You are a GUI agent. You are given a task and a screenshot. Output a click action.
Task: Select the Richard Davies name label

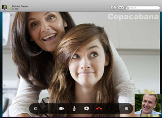20,6
